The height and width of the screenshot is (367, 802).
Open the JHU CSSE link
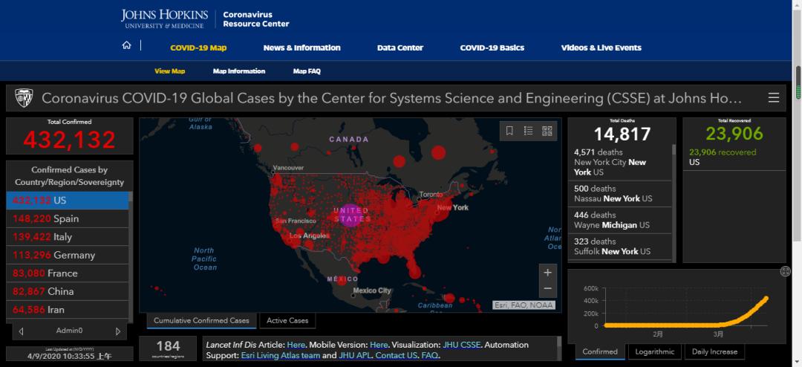461,345
